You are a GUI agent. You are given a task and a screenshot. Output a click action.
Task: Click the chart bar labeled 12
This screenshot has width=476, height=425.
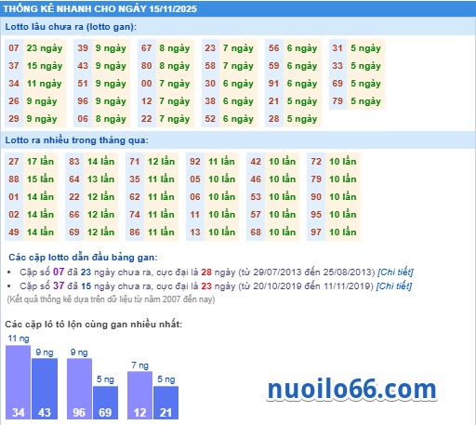(x=139, y=395)
